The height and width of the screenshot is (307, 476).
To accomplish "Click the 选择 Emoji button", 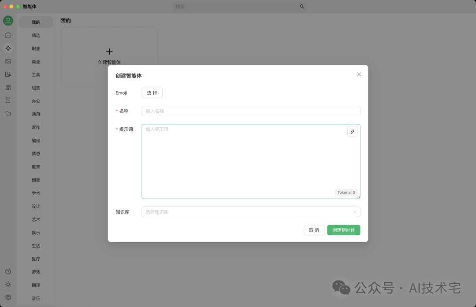I will pyautogui.click(x=152, y=93).
